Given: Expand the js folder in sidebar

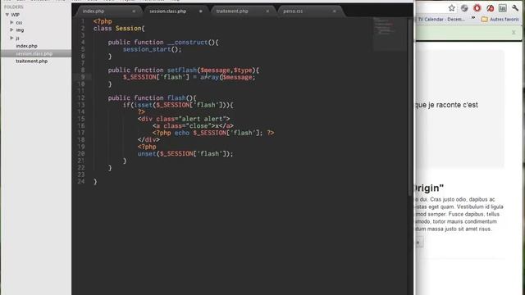Looking at the screenshot, I should point(11,38).
